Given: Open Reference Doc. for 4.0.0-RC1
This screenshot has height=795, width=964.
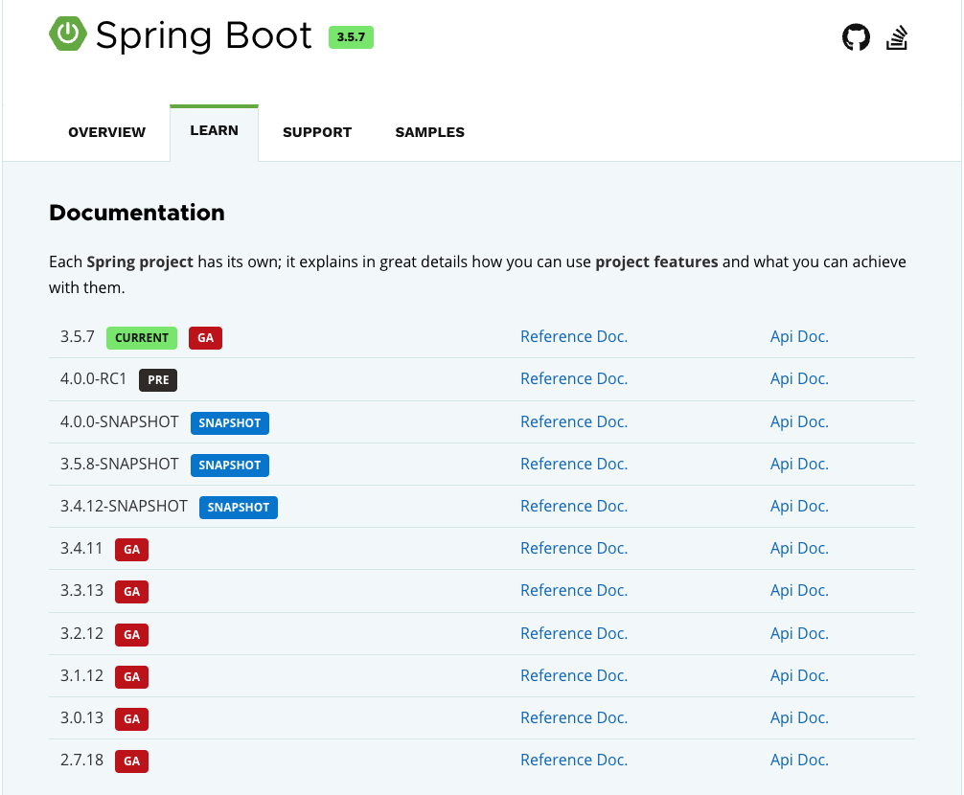Looking at the screenshot, I should coord(574,378).
